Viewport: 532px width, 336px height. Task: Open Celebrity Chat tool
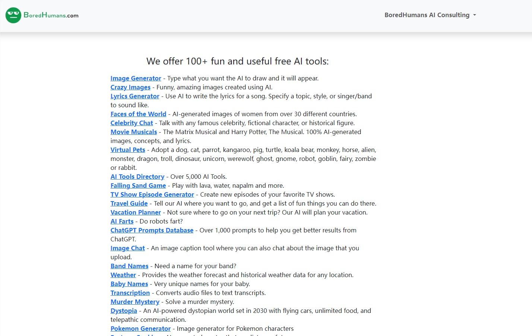point(132,123)
